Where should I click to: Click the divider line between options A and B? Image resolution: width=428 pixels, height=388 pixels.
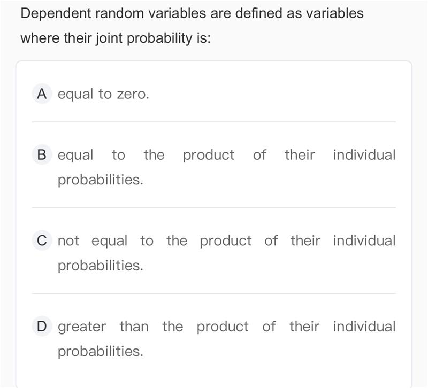(213, 122)
